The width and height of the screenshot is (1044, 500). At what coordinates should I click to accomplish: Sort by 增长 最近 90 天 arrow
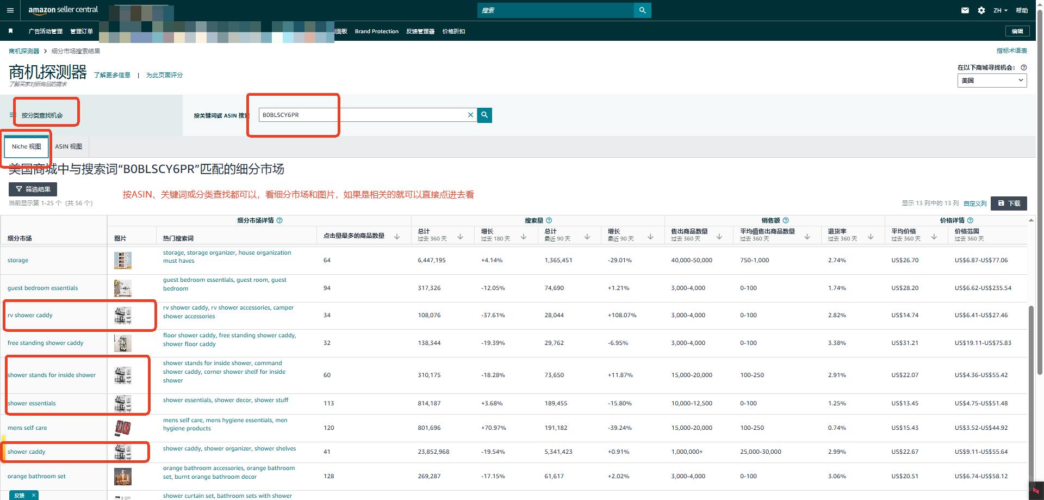point(650,236)
